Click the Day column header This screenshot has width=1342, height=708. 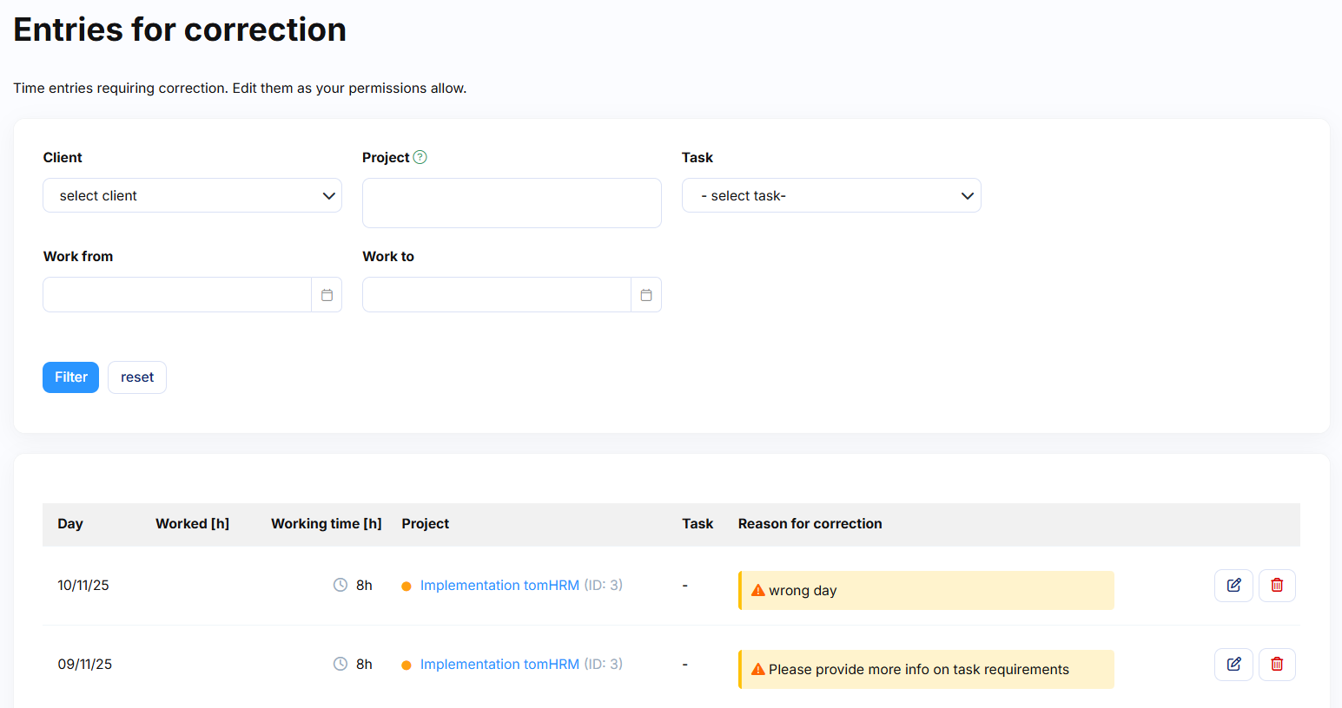(x=70, y=524)
